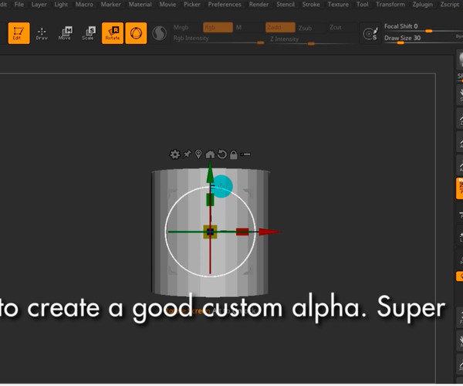Click the greyed-out Sculptris Pro icon
This screenshot has height=386, width=463.
[x=160, y=33]
